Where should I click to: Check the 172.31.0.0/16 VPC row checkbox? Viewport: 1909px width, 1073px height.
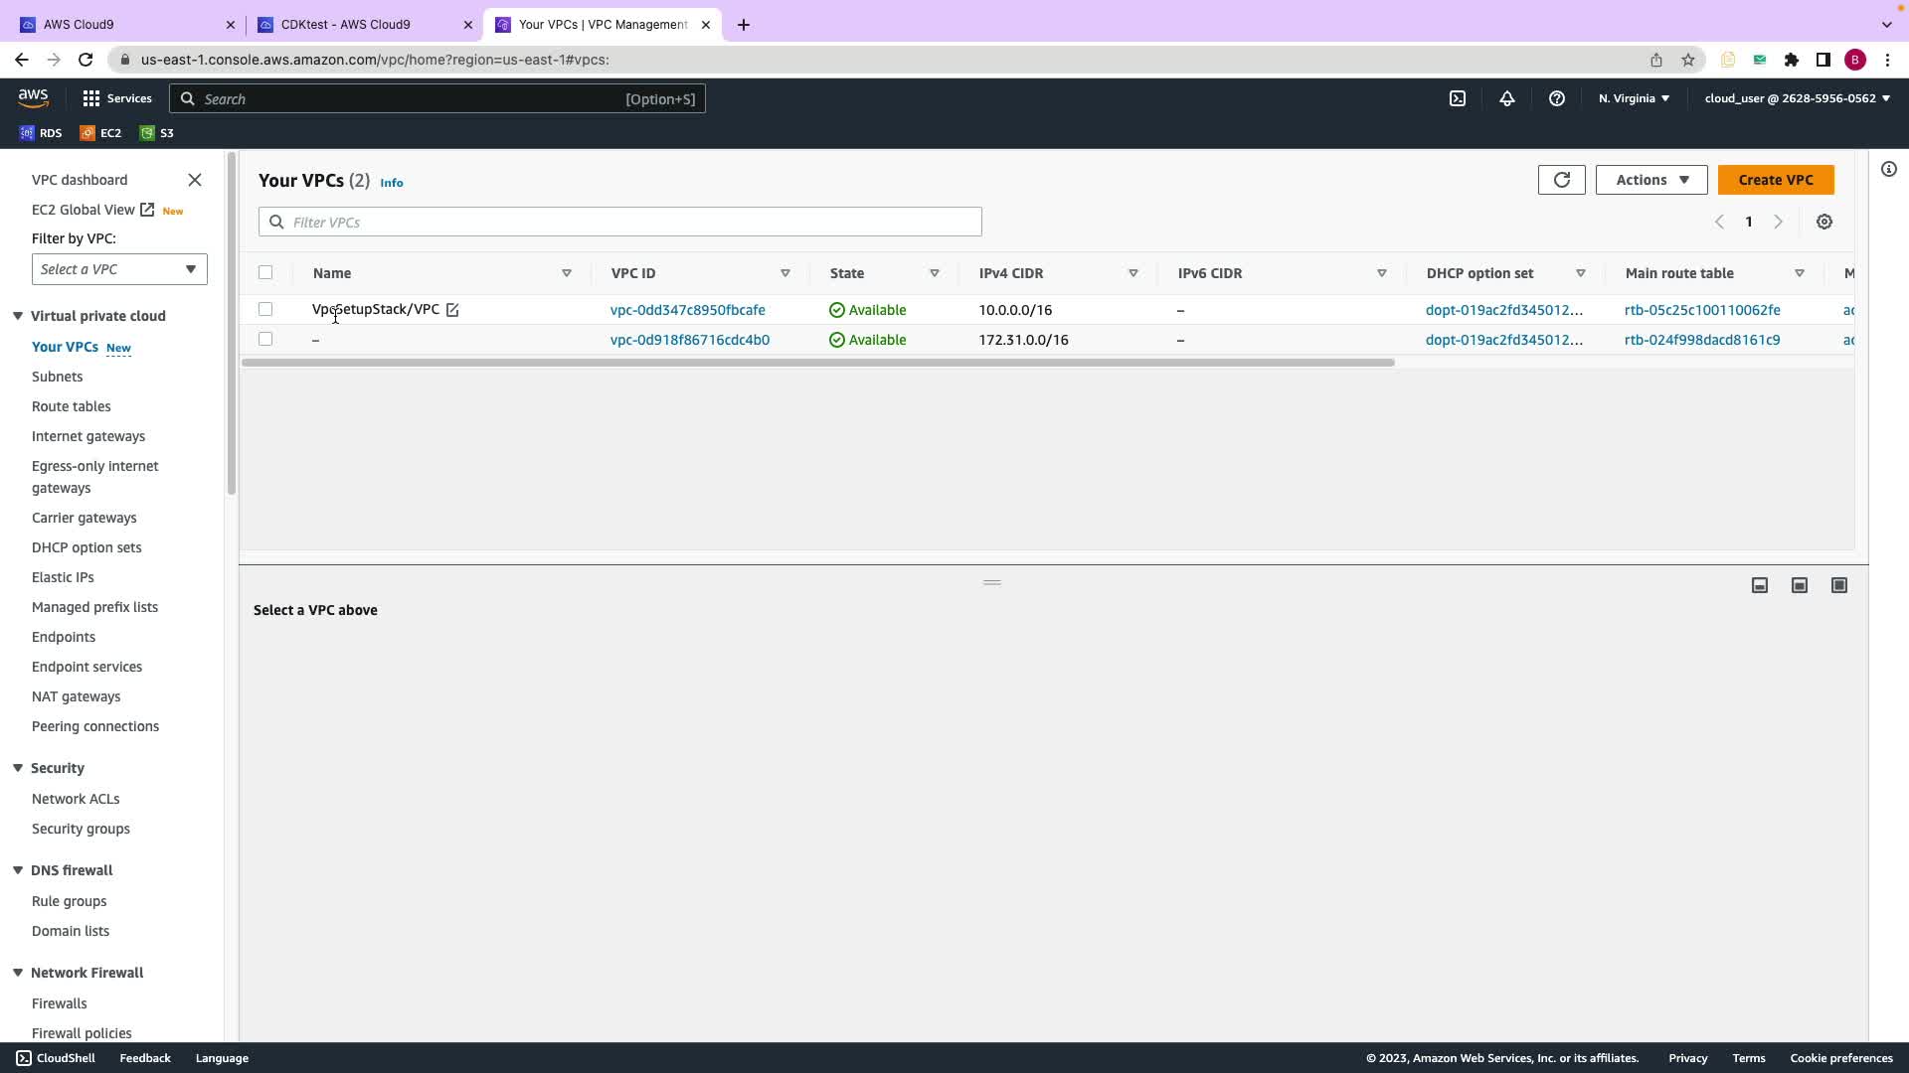tap(265, 339)
